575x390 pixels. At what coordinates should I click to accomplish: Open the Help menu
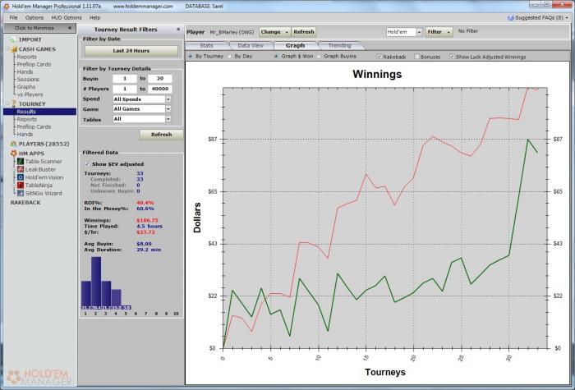94,17
